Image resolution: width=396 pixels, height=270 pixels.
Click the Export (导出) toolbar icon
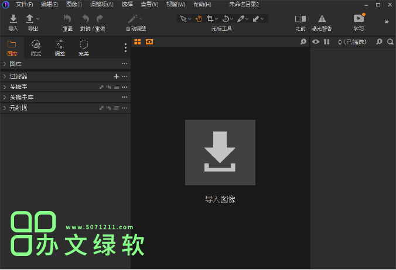[x=30, y=20]
